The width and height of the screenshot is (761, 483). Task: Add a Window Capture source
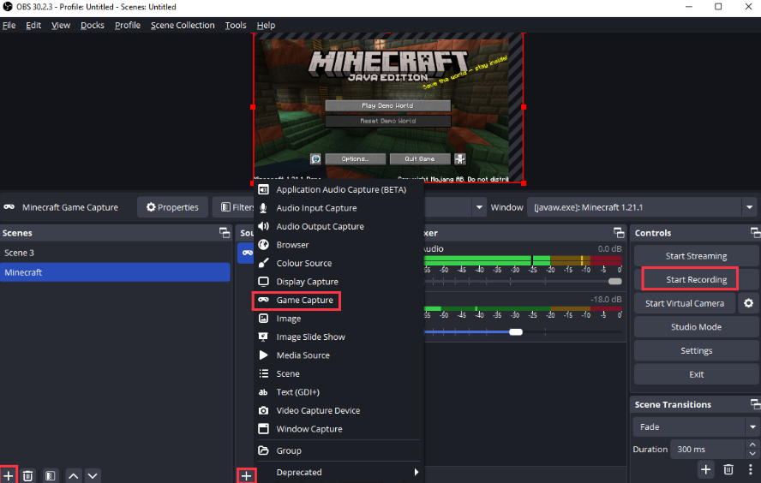pyautogui.click(x=339, y=429)
